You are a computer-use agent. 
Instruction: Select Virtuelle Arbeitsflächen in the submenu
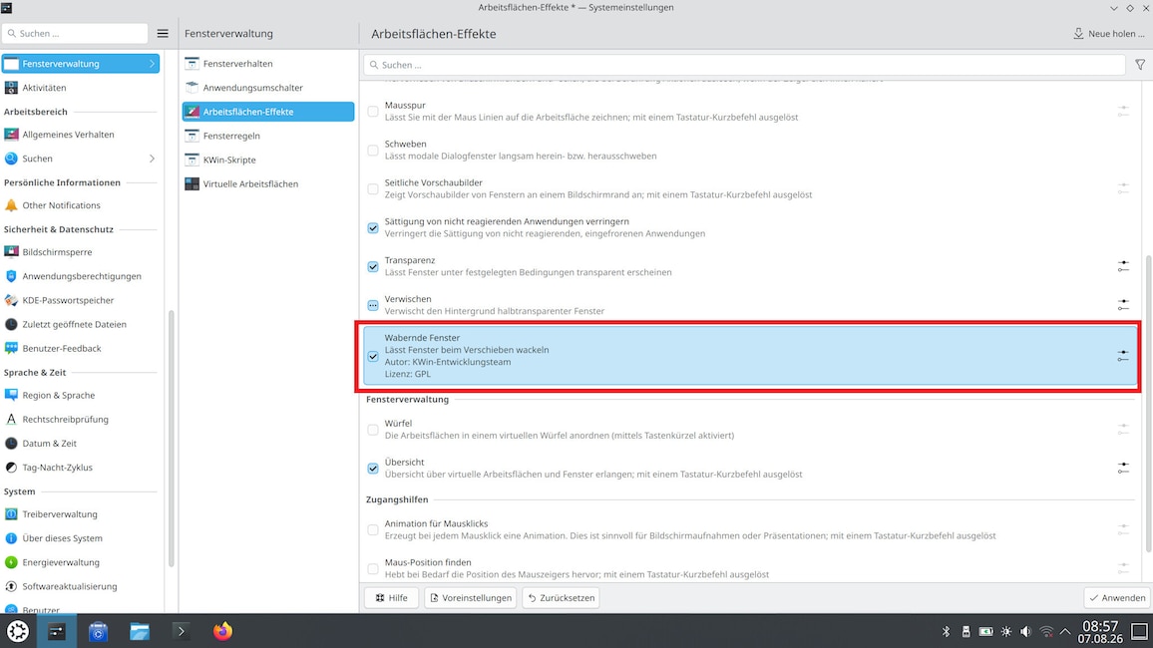click(268, 183)
